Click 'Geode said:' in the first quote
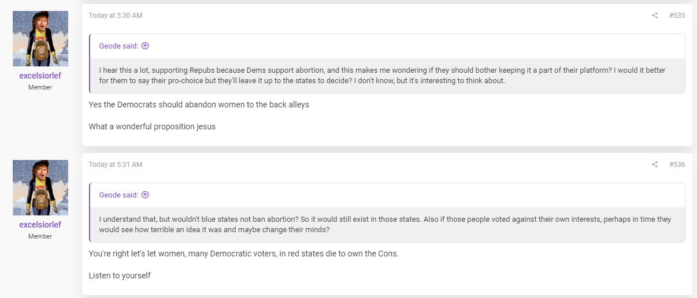This screenshot has width=697, height=298. tap(119, 46)
